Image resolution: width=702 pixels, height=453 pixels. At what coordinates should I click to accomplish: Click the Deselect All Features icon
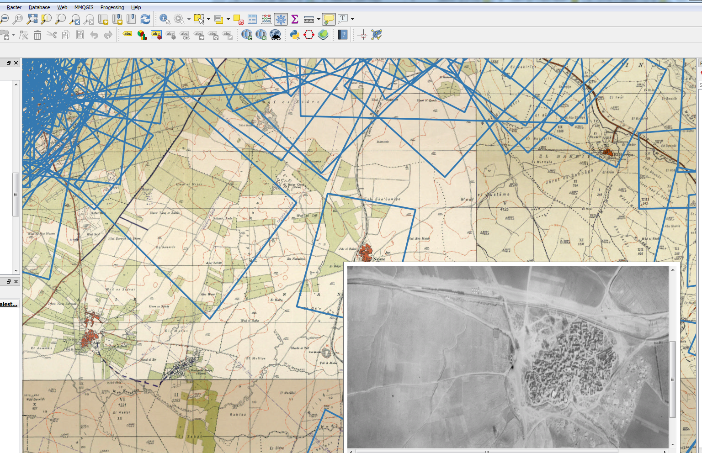[238, 19]
